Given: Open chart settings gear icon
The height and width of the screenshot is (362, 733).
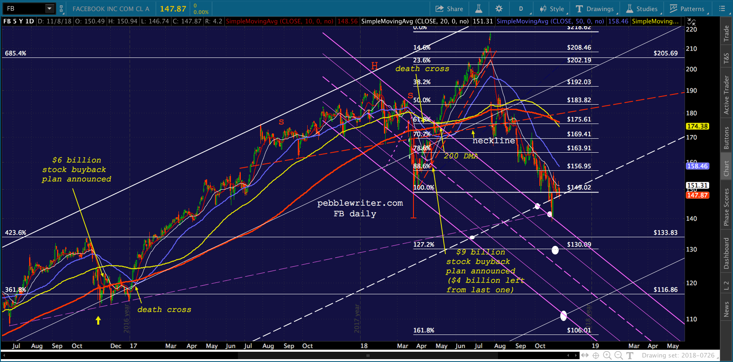Looking at the screenshot, I should [x=499, y=9].
